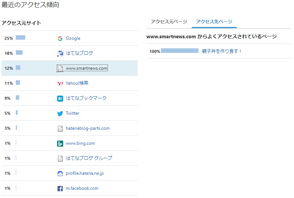Click the Hatena Bookmark B! icon
Image resolution: width=294 pixels, height=198 pixels.
tap(60, 98)
